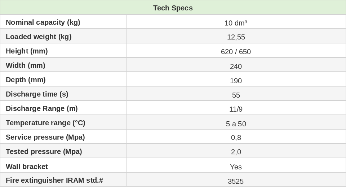Select the Tested pressure (Mpa) label
Screen dimensions: 346x187
pyautogui.click(x=44, y=151)
